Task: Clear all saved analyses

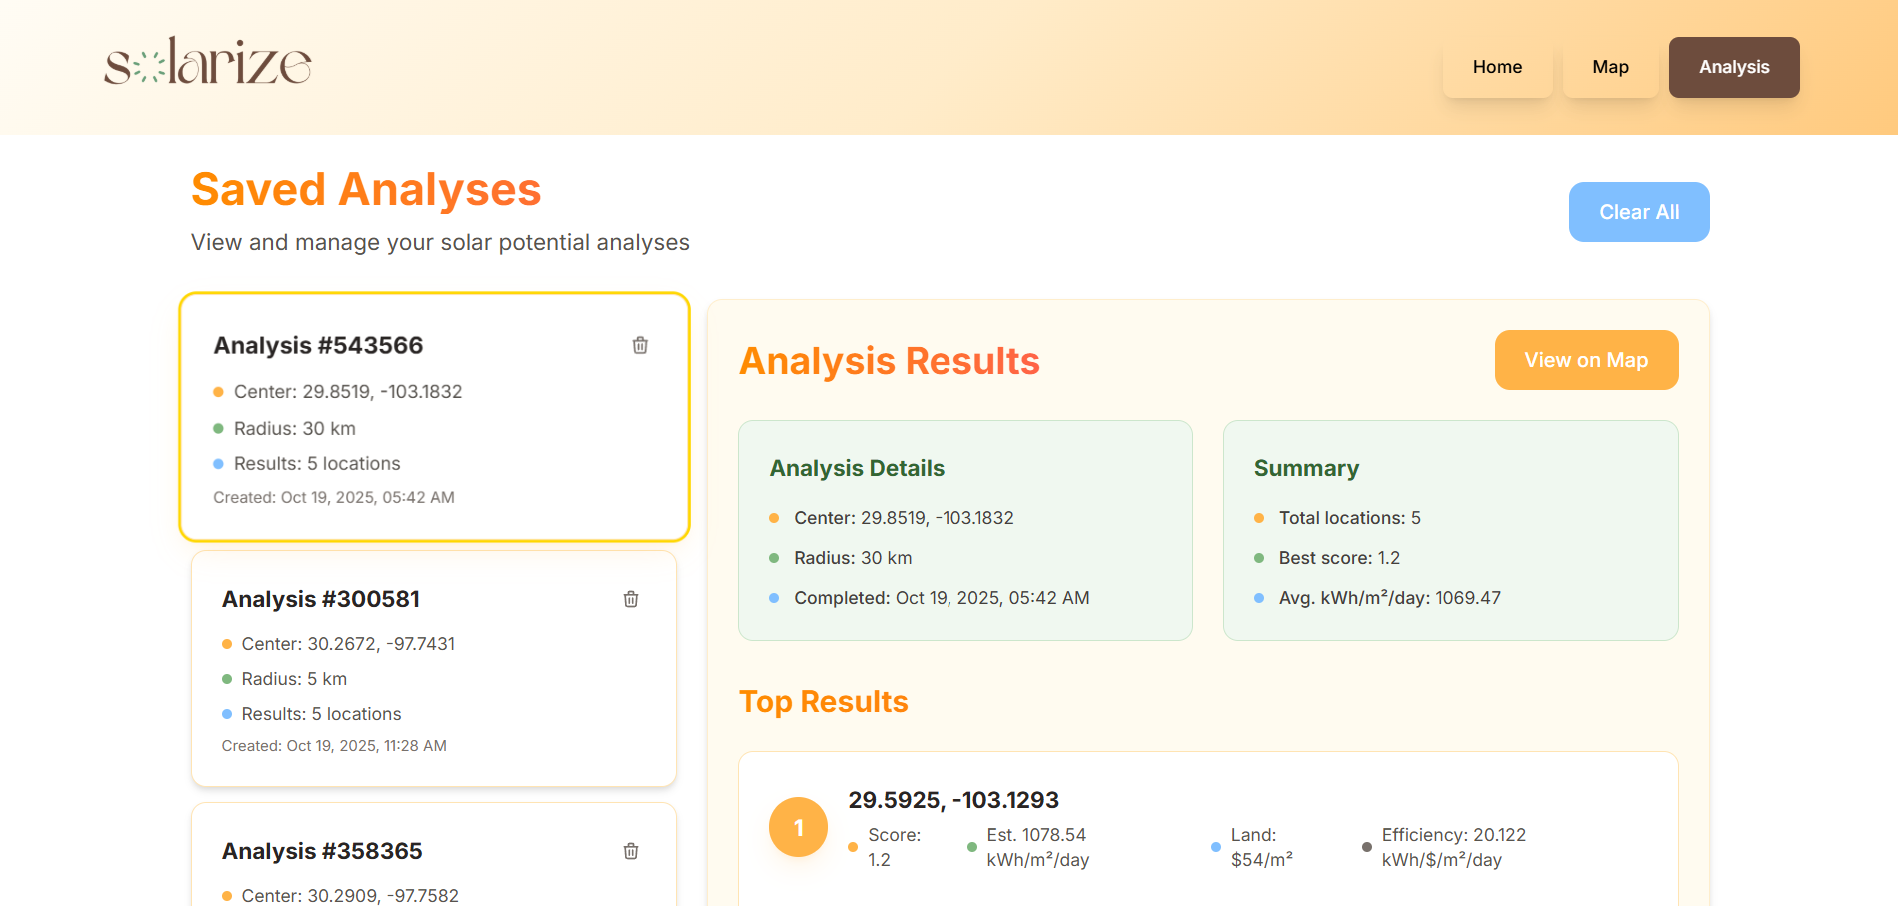Action: 1639,212
